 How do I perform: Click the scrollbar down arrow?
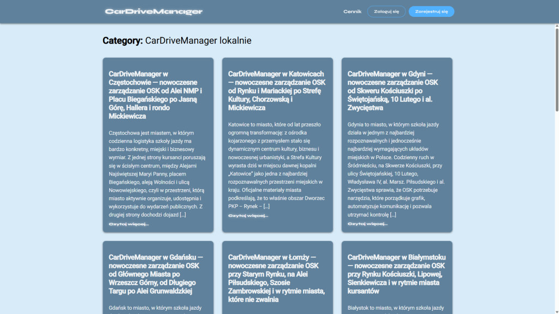pos(556,311)
